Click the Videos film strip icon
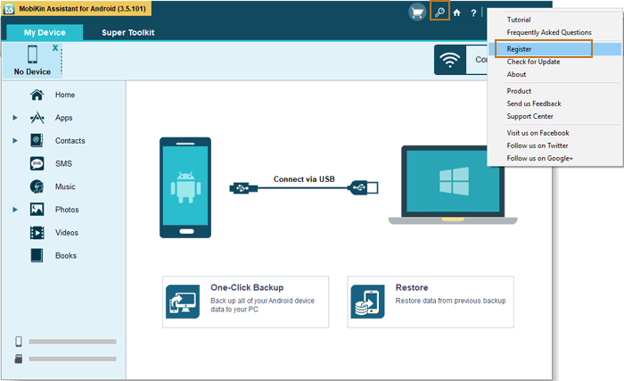The width and height of the screenshot is (624, 381). tap(37, 232)
